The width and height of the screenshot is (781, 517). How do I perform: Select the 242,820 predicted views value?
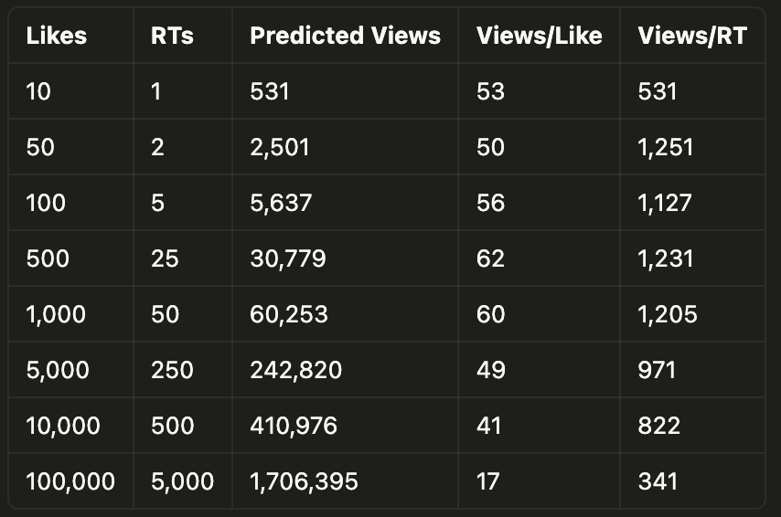click(x=296, y=370)
